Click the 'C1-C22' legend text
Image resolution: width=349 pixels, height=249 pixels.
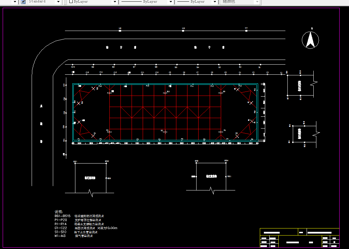click(x=61, y=228)
